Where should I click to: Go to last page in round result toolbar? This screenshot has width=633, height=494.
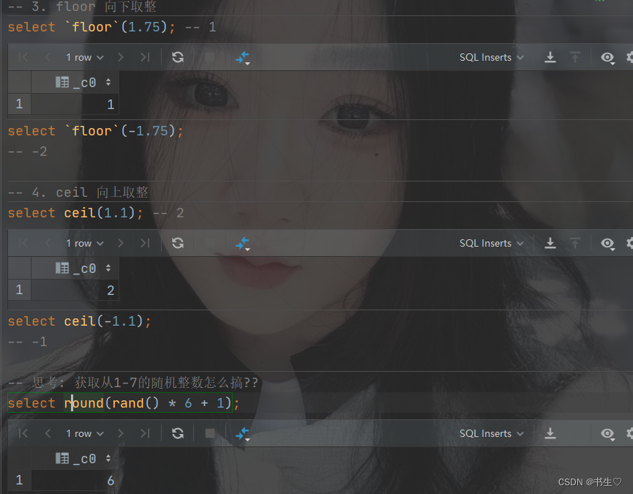pyautogui.click(x=145, y=433)
